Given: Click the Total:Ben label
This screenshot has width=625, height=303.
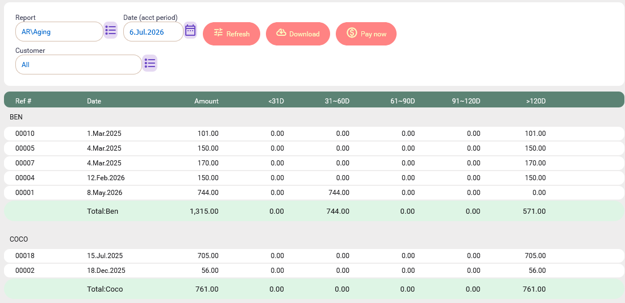Looking at the screenshot, I should pos(103,211).
